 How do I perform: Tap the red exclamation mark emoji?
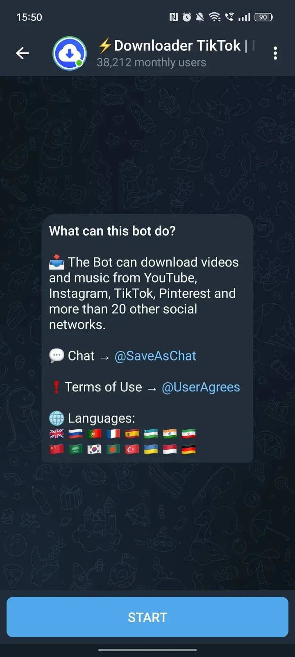57,387
